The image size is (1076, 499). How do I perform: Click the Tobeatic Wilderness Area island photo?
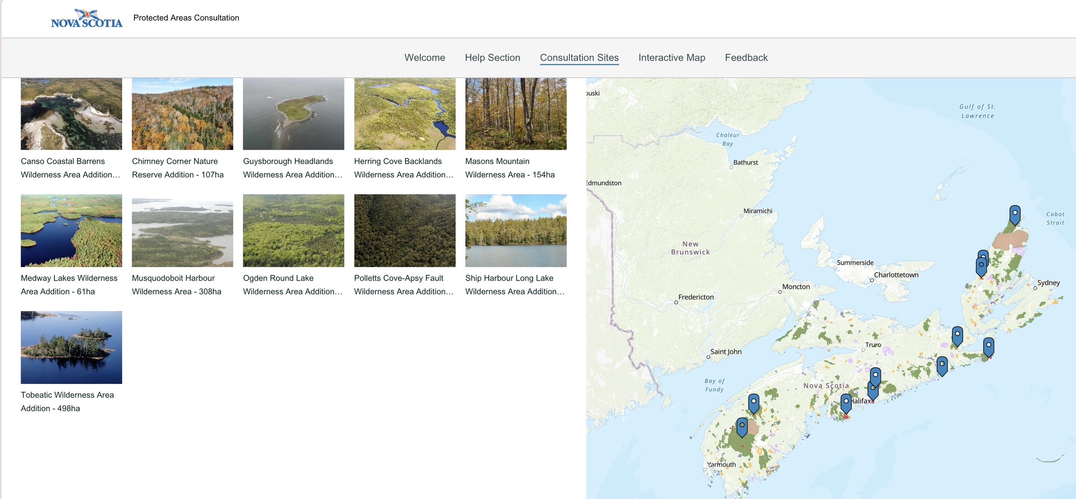[71, 348]
